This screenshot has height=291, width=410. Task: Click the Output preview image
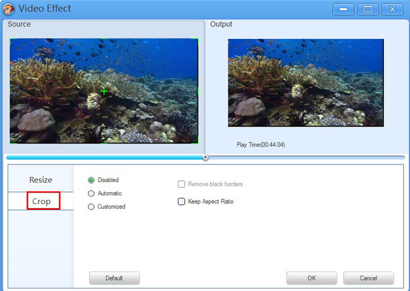click(x=306, y=83)
